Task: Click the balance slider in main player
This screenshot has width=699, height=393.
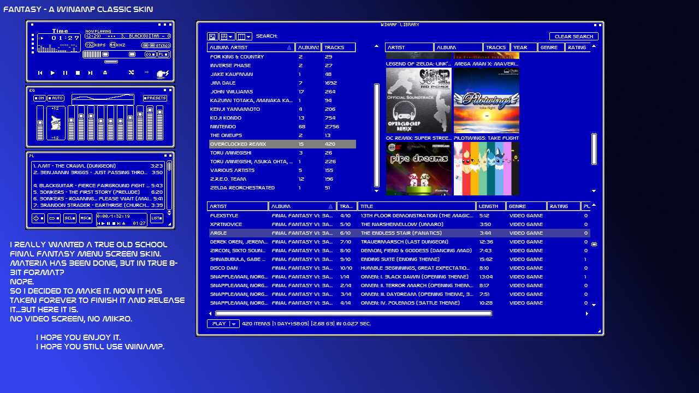Action: [x=132, y=55]
